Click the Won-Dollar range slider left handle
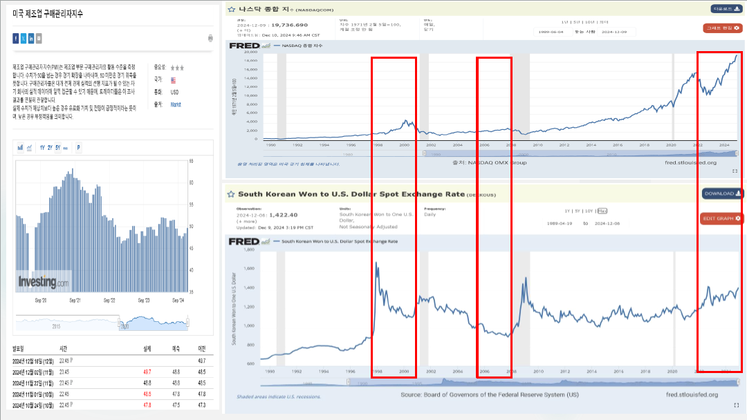747x420 pixels. [x=348, y=382]
